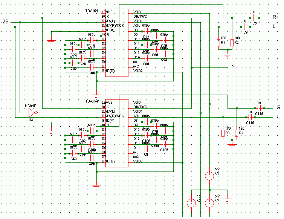This screenshot has height=219, width=284.
Task: Click the ground symbol below R1 and R2
Action: point(228,54)
